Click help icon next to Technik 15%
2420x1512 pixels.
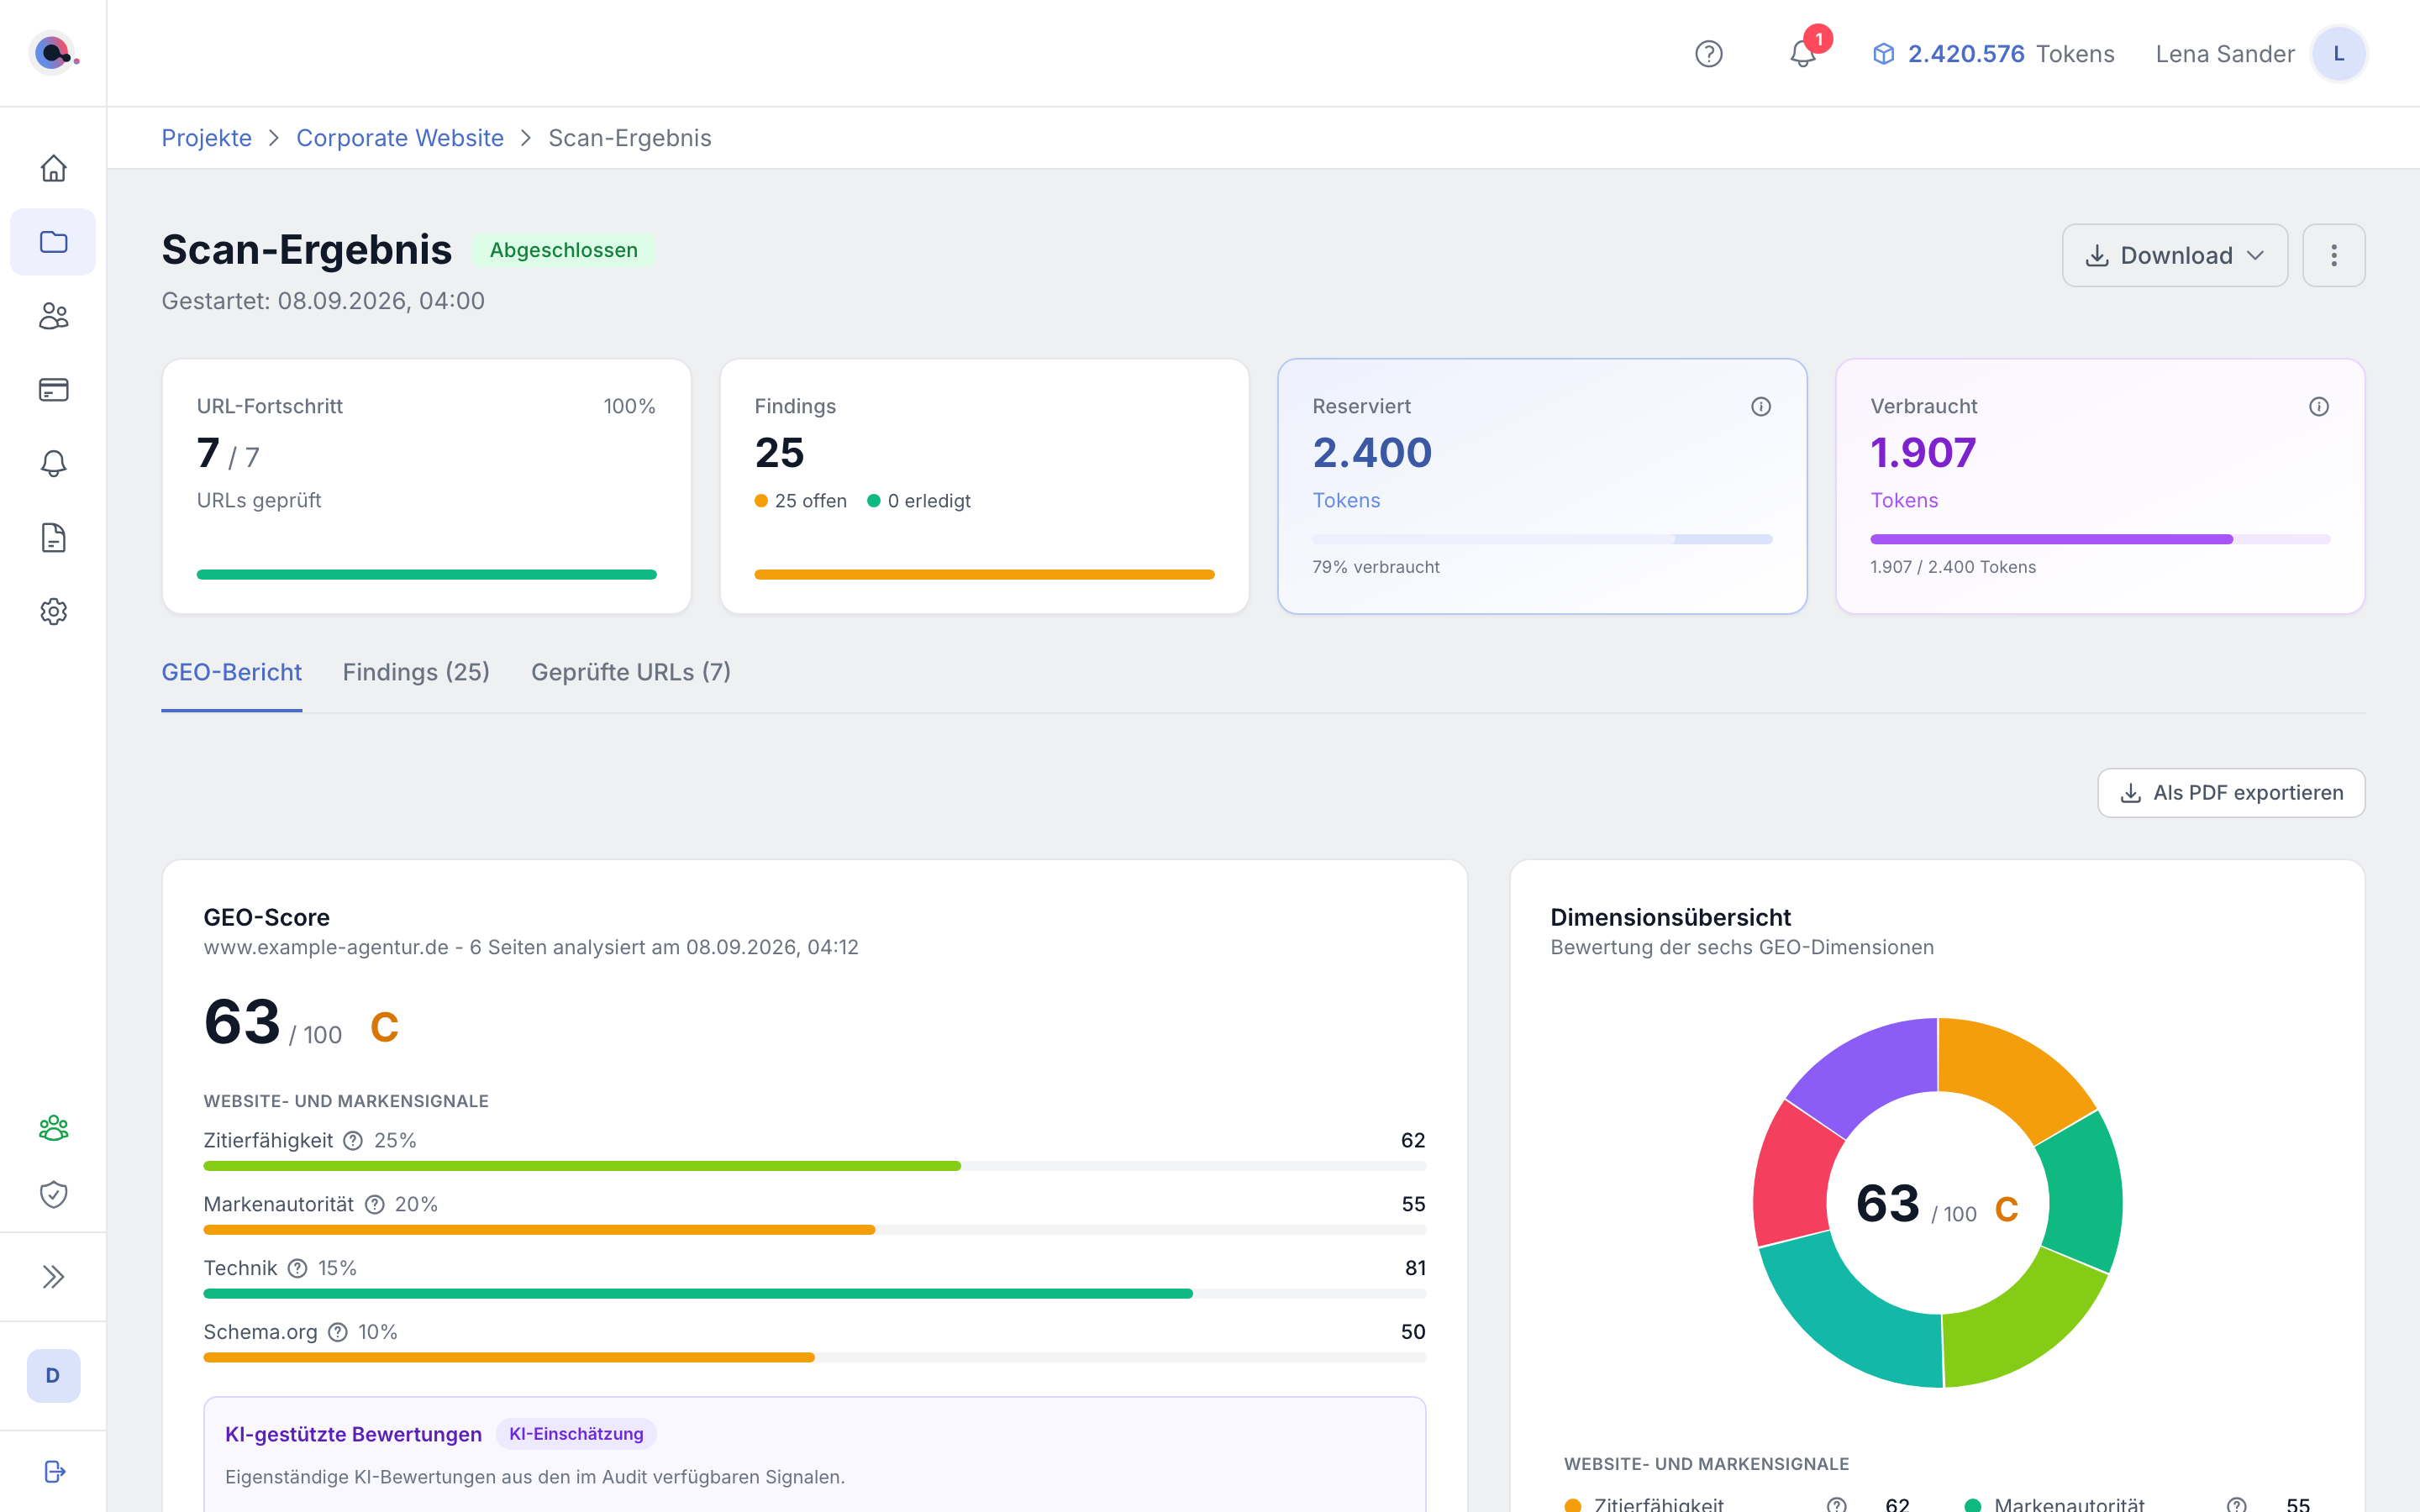tap(297, 1268)
